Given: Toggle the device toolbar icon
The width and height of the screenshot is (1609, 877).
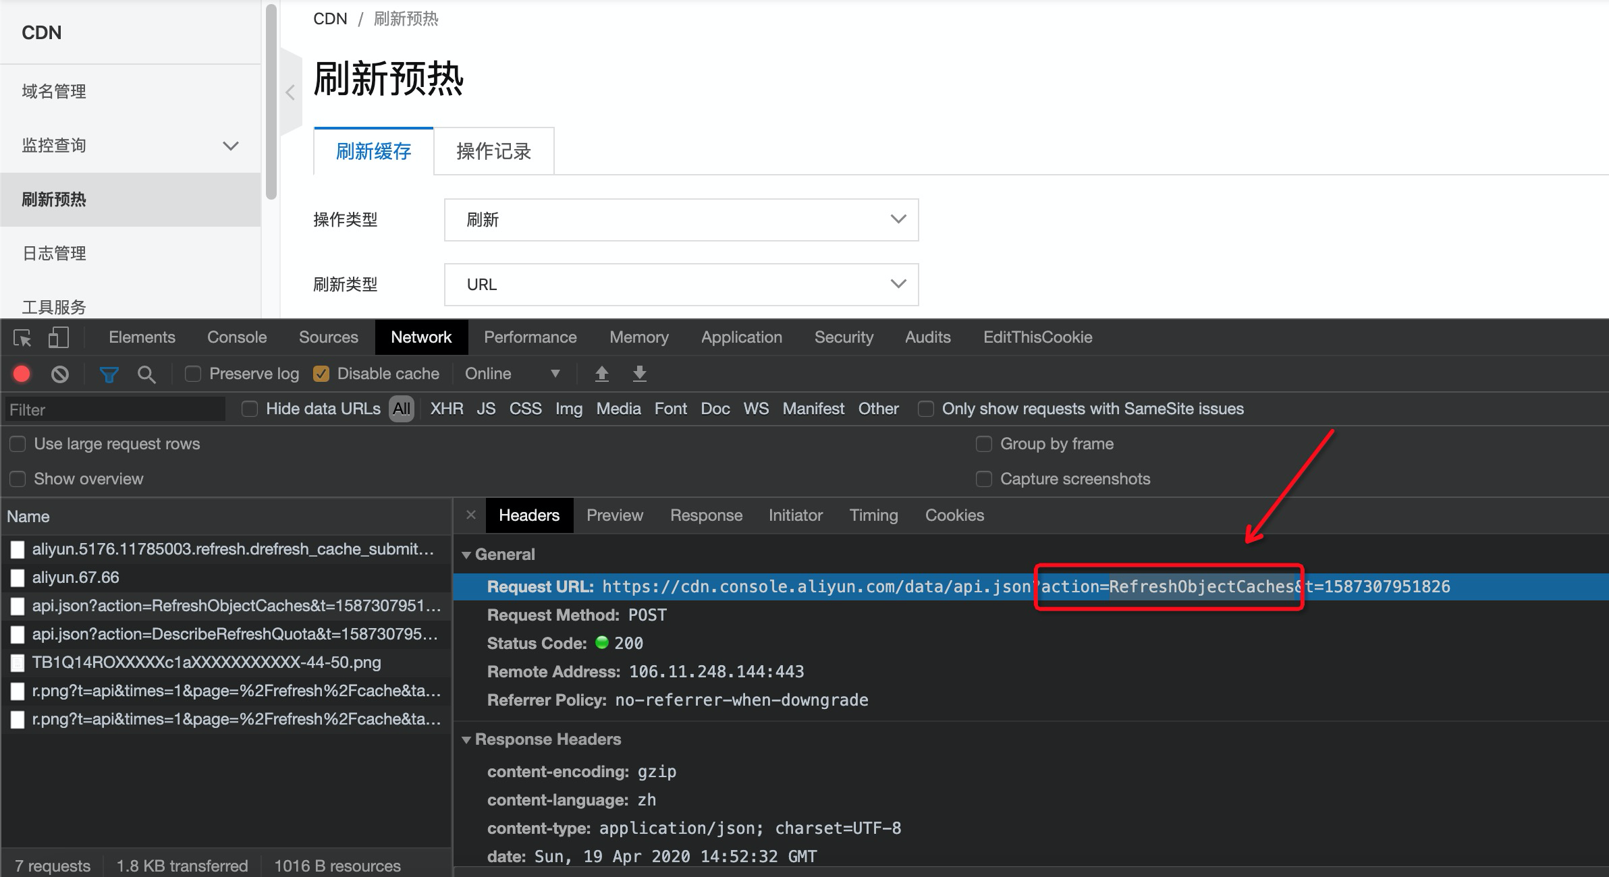Looking at the screenshot, I should click(59, 337).
